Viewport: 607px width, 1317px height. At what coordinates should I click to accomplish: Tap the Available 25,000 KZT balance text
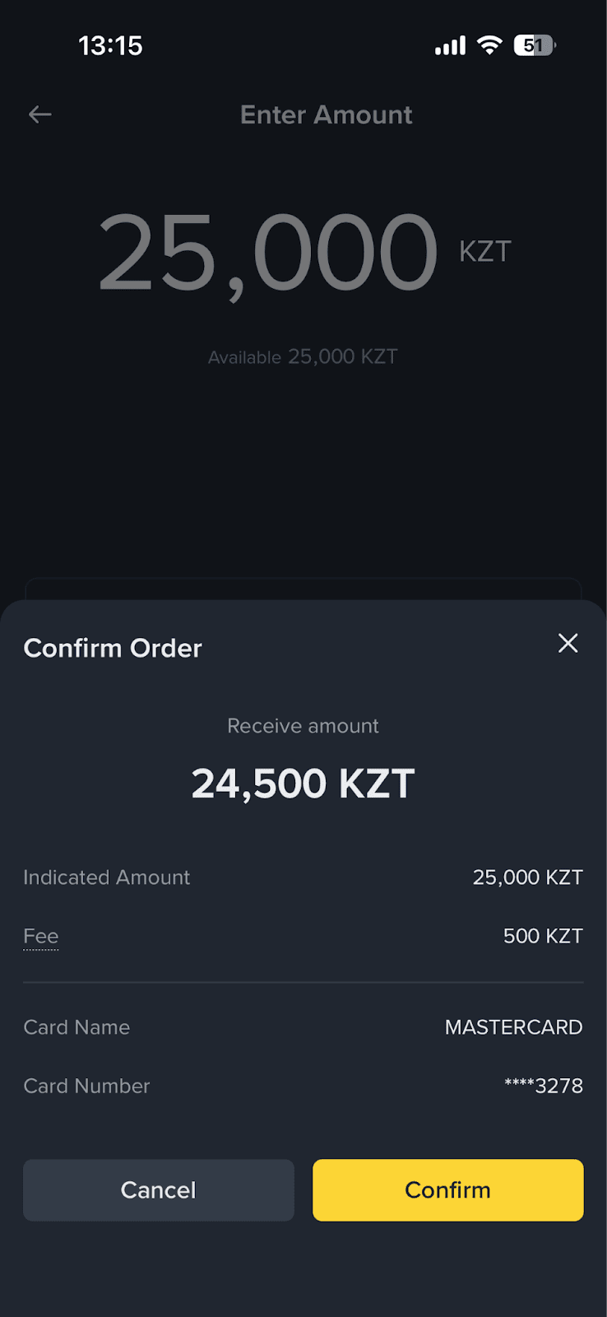coord(303,357)
